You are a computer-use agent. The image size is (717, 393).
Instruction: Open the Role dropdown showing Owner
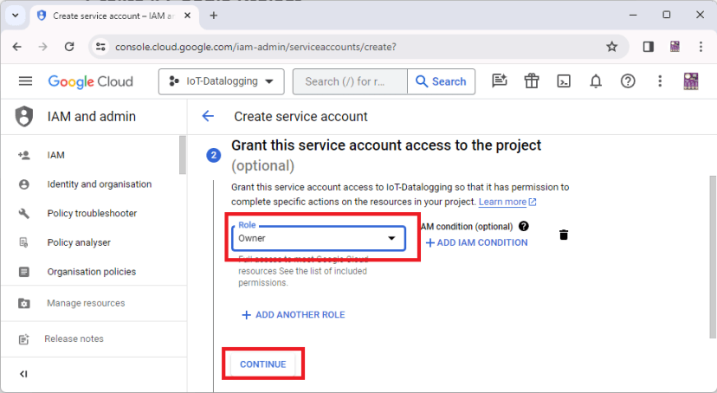point(319,238)
